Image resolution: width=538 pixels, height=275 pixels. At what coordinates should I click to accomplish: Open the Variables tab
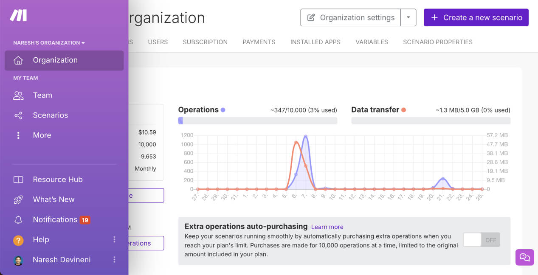click(x=372, y=42)
